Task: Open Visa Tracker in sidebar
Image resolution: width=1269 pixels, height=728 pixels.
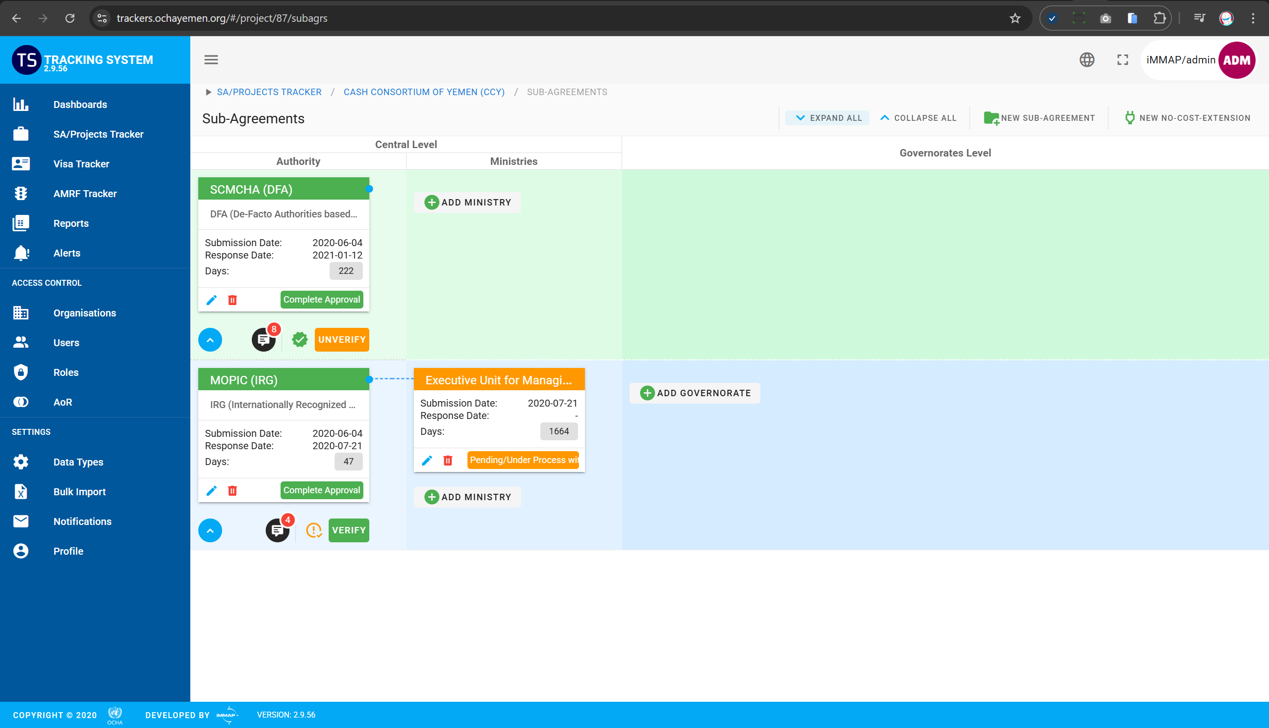Action: point(81,164)
